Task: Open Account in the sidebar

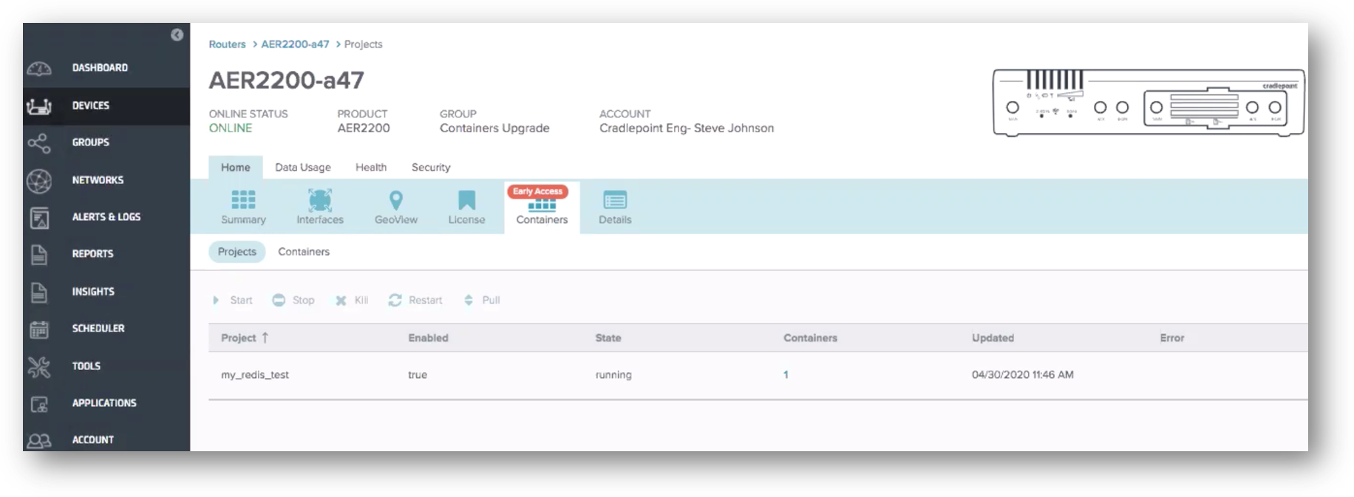Action: click(92, 440)
